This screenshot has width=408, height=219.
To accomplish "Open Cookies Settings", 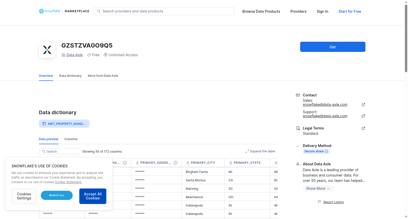I will tap(24, 196).
